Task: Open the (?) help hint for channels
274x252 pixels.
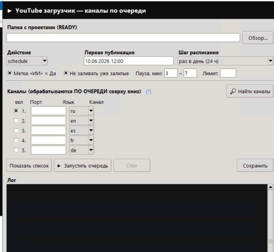Action: [x=149, y=91]
